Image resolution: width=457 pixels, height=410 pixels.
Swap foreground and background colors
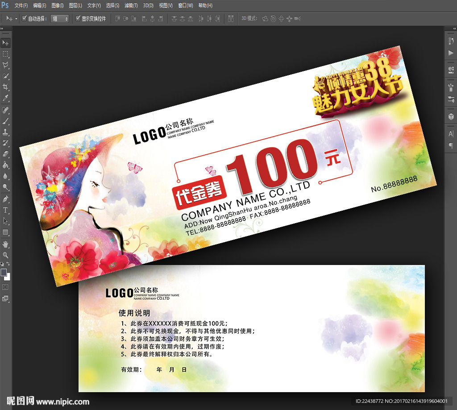click(x=8, y=263)
